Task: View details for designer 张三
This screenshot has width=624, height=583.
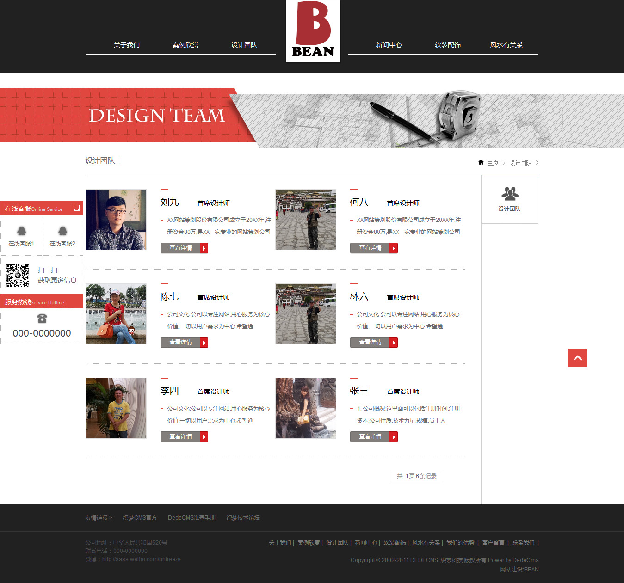Action: click(x=370, y=437)
